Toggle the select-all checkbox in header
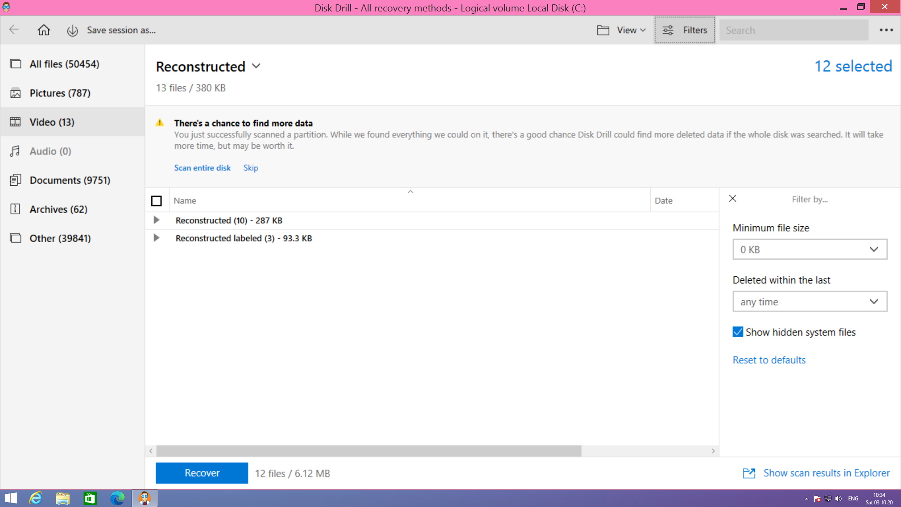 click(156, 201)
